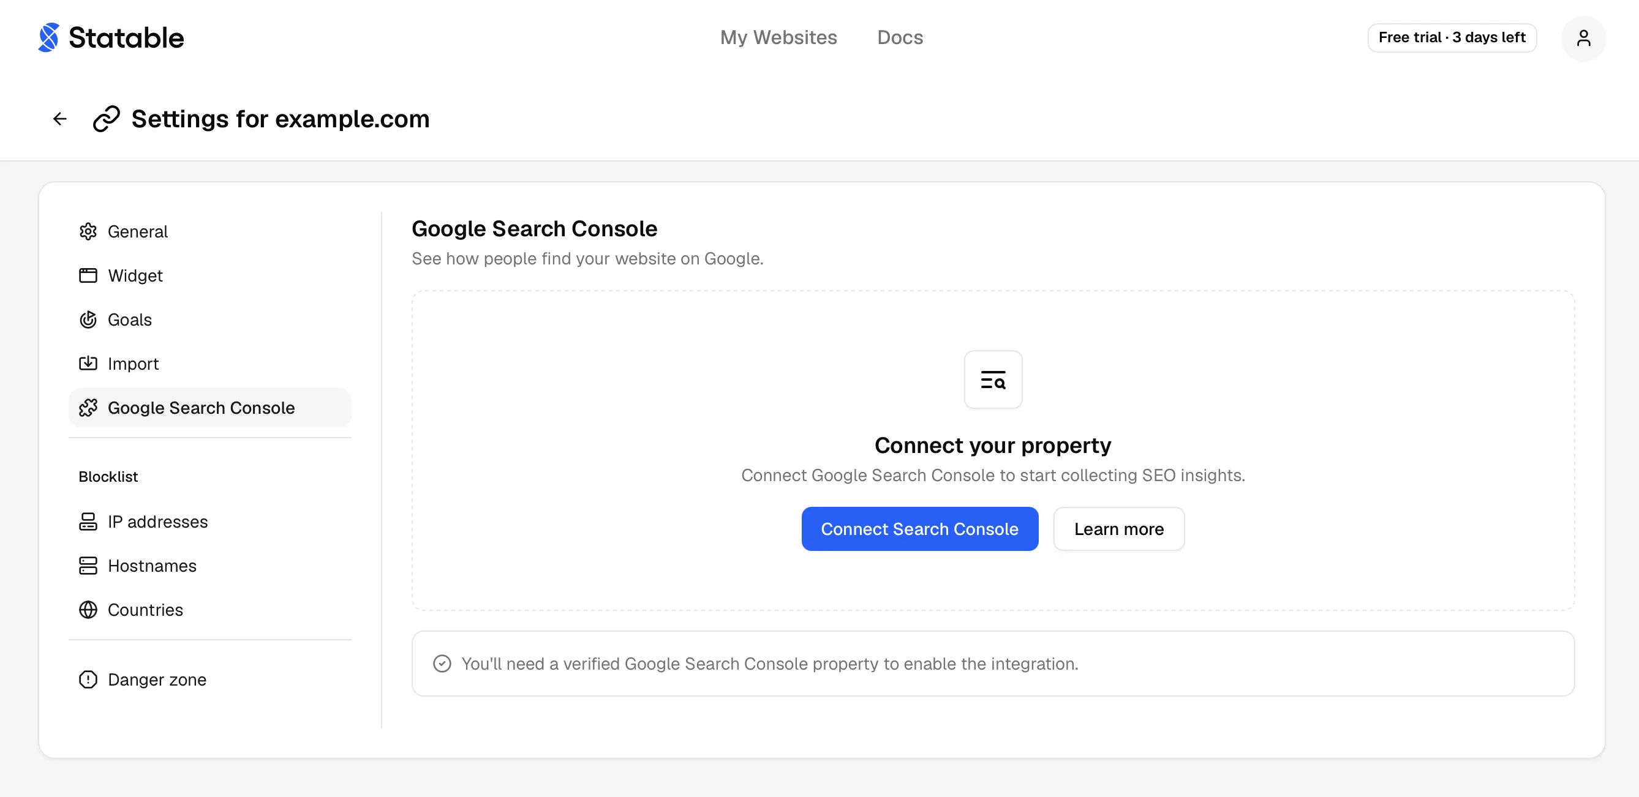The width and height of the screenshot is (1639, 797).
Task: Click Learn more button
Action: point(1118,528)
